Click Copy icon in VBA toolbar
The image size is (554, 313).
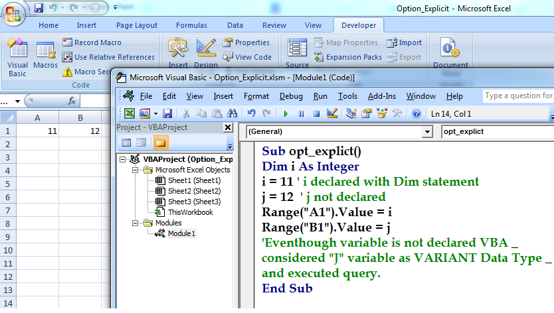coord(201,113)
